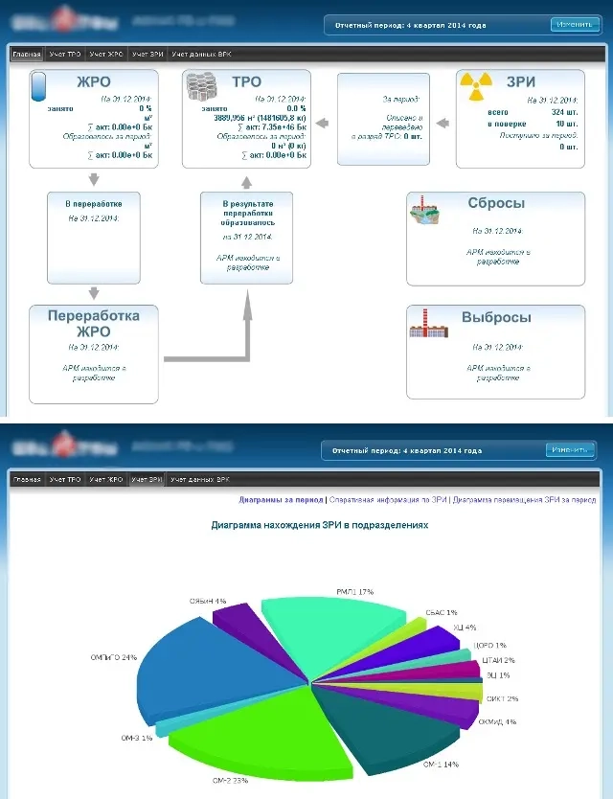This screenshot has height=799, width=613.
Task: Click the down arrow beneath the ЖРО panel
Action: (93, 179)
